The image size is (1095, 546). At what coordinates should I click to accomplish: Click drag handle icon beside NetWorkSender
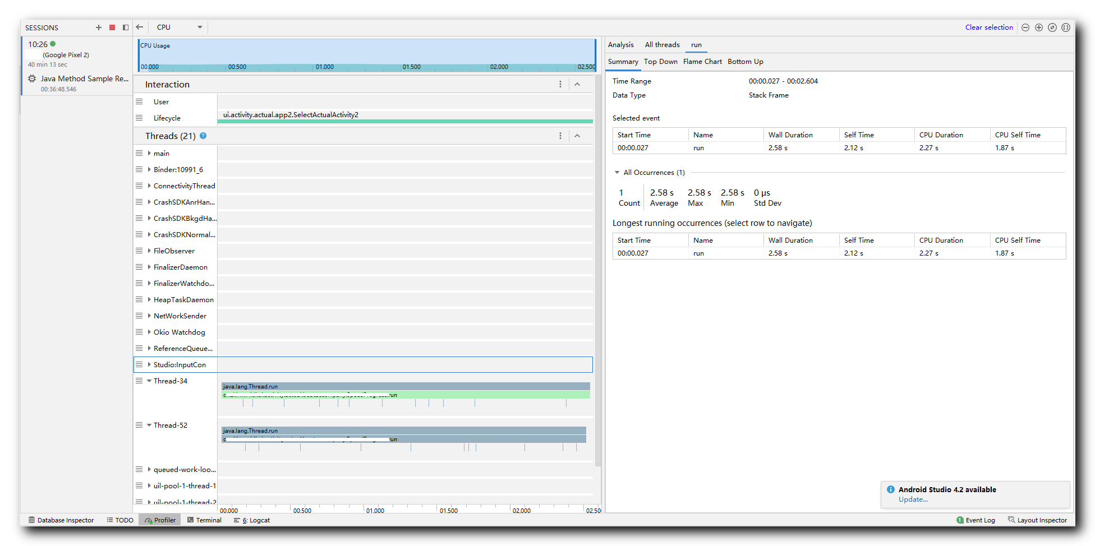coord(139,316)
